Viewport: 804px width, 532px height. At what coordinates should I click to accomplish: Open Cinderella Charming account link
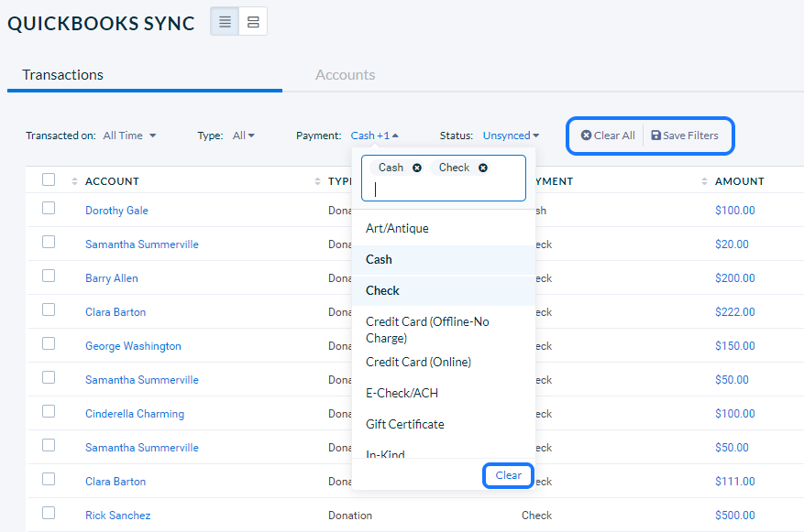(x=135, y=414)
